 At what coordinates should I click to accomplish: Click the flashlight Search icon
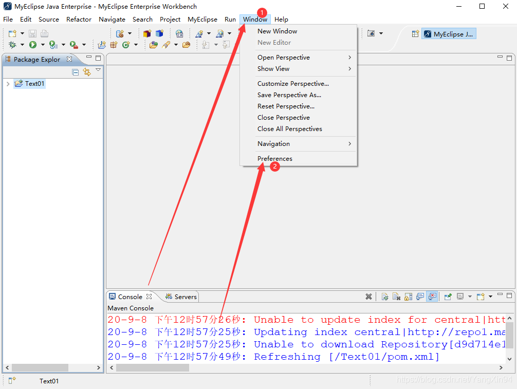point(166,45)
